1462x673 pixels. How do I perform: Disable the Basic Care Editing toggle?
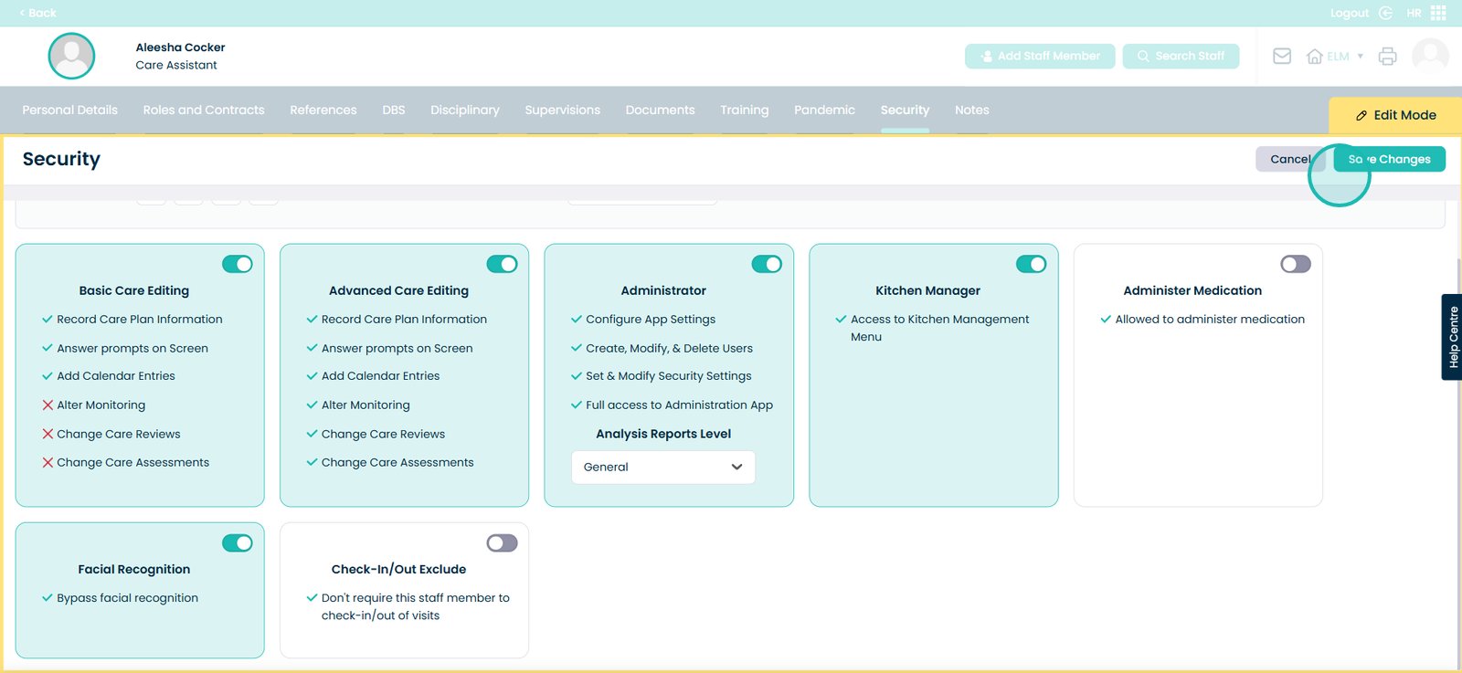point(238,264)
